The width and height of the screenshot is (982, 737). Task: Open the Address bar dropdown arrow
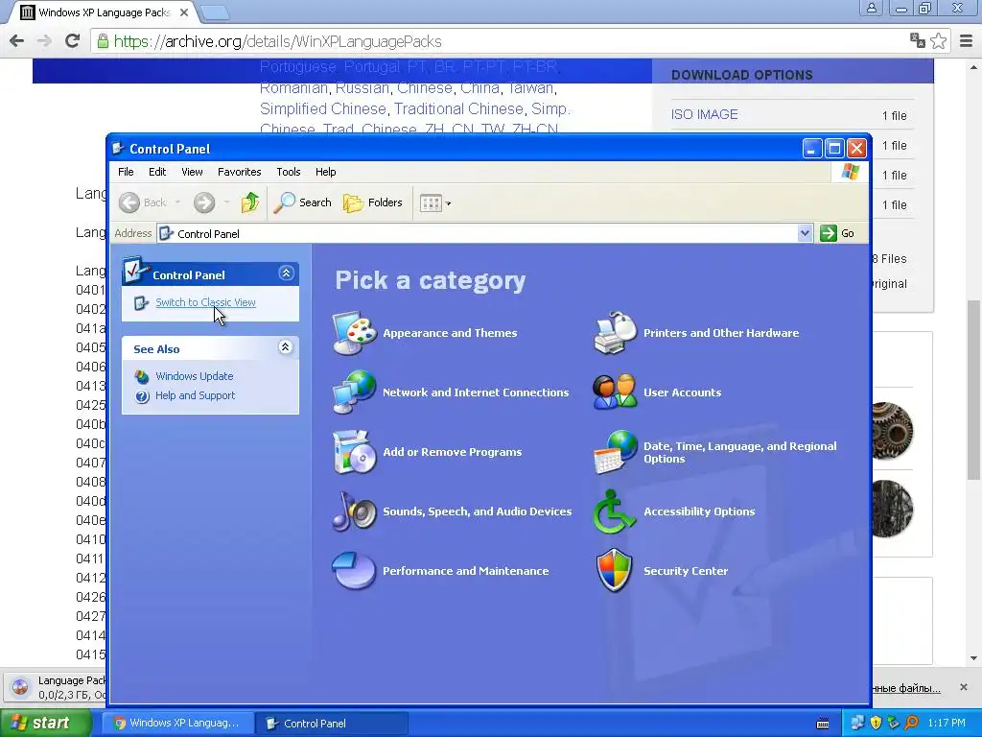coord(805,233)
